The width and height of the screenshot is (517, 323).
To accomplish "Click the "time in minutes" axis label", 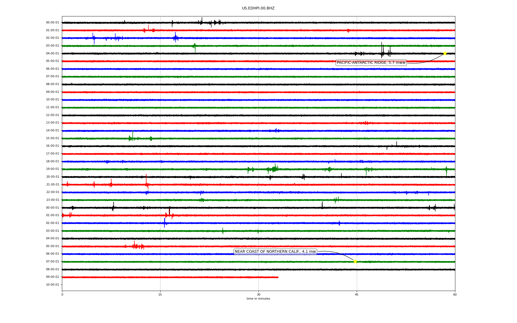I will [258, 299].
